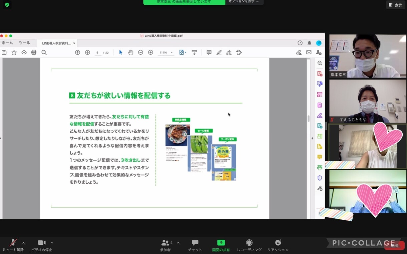Viewport: 407px width, 254px height.
Task: Open the オプションを表示 dropdown
Action: (244, 2)
